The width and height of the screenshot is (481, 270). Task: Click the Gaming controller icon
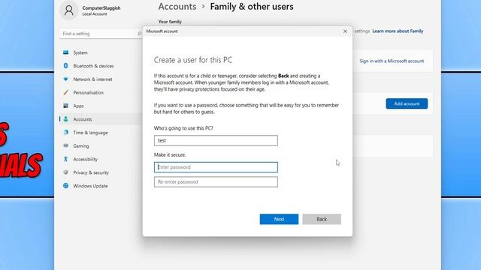65,145
